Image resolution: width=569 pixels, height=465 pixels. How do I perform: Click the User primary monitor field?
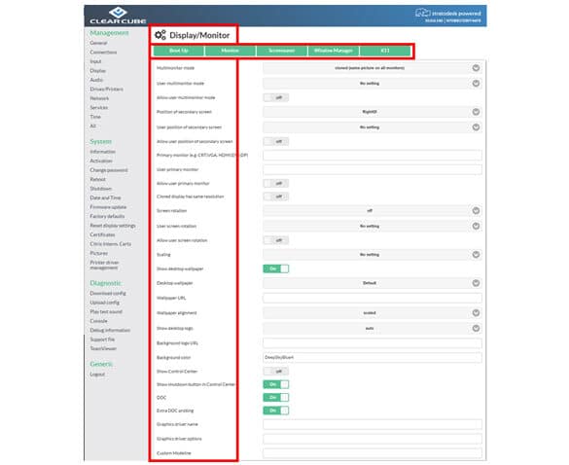pyautogui.click(x=373, y=169)
